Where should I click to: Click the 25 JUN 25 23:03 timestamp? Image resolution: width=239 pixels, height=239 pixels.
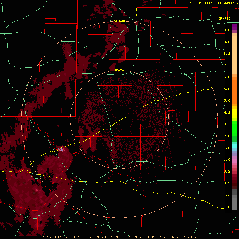click(178, 237)
